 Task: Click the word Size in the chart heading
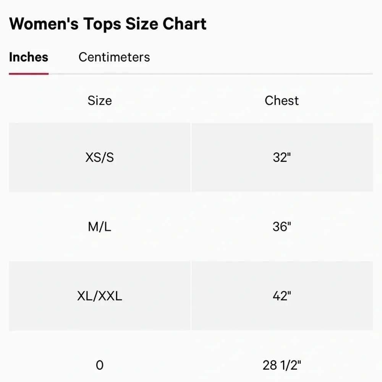click(x=142, y=24)
